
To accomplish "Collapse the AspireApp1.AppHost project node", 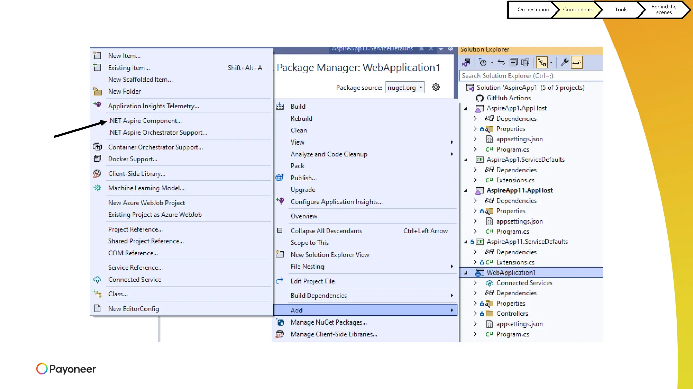I will click(x=466, y=108).
